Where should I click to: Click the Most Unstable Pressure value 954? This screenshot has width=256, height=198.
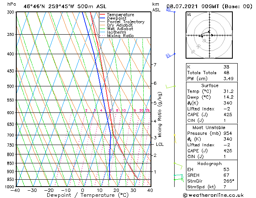[228, 133]
